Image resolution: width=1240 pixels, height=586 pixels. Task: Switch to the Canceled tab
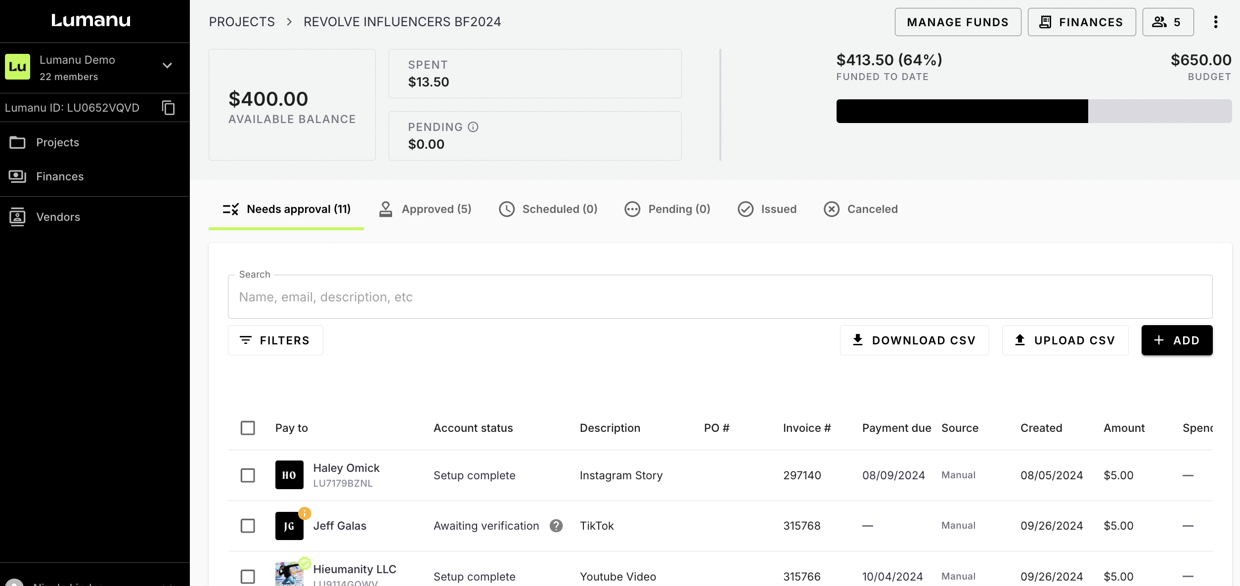click(861, 209)
